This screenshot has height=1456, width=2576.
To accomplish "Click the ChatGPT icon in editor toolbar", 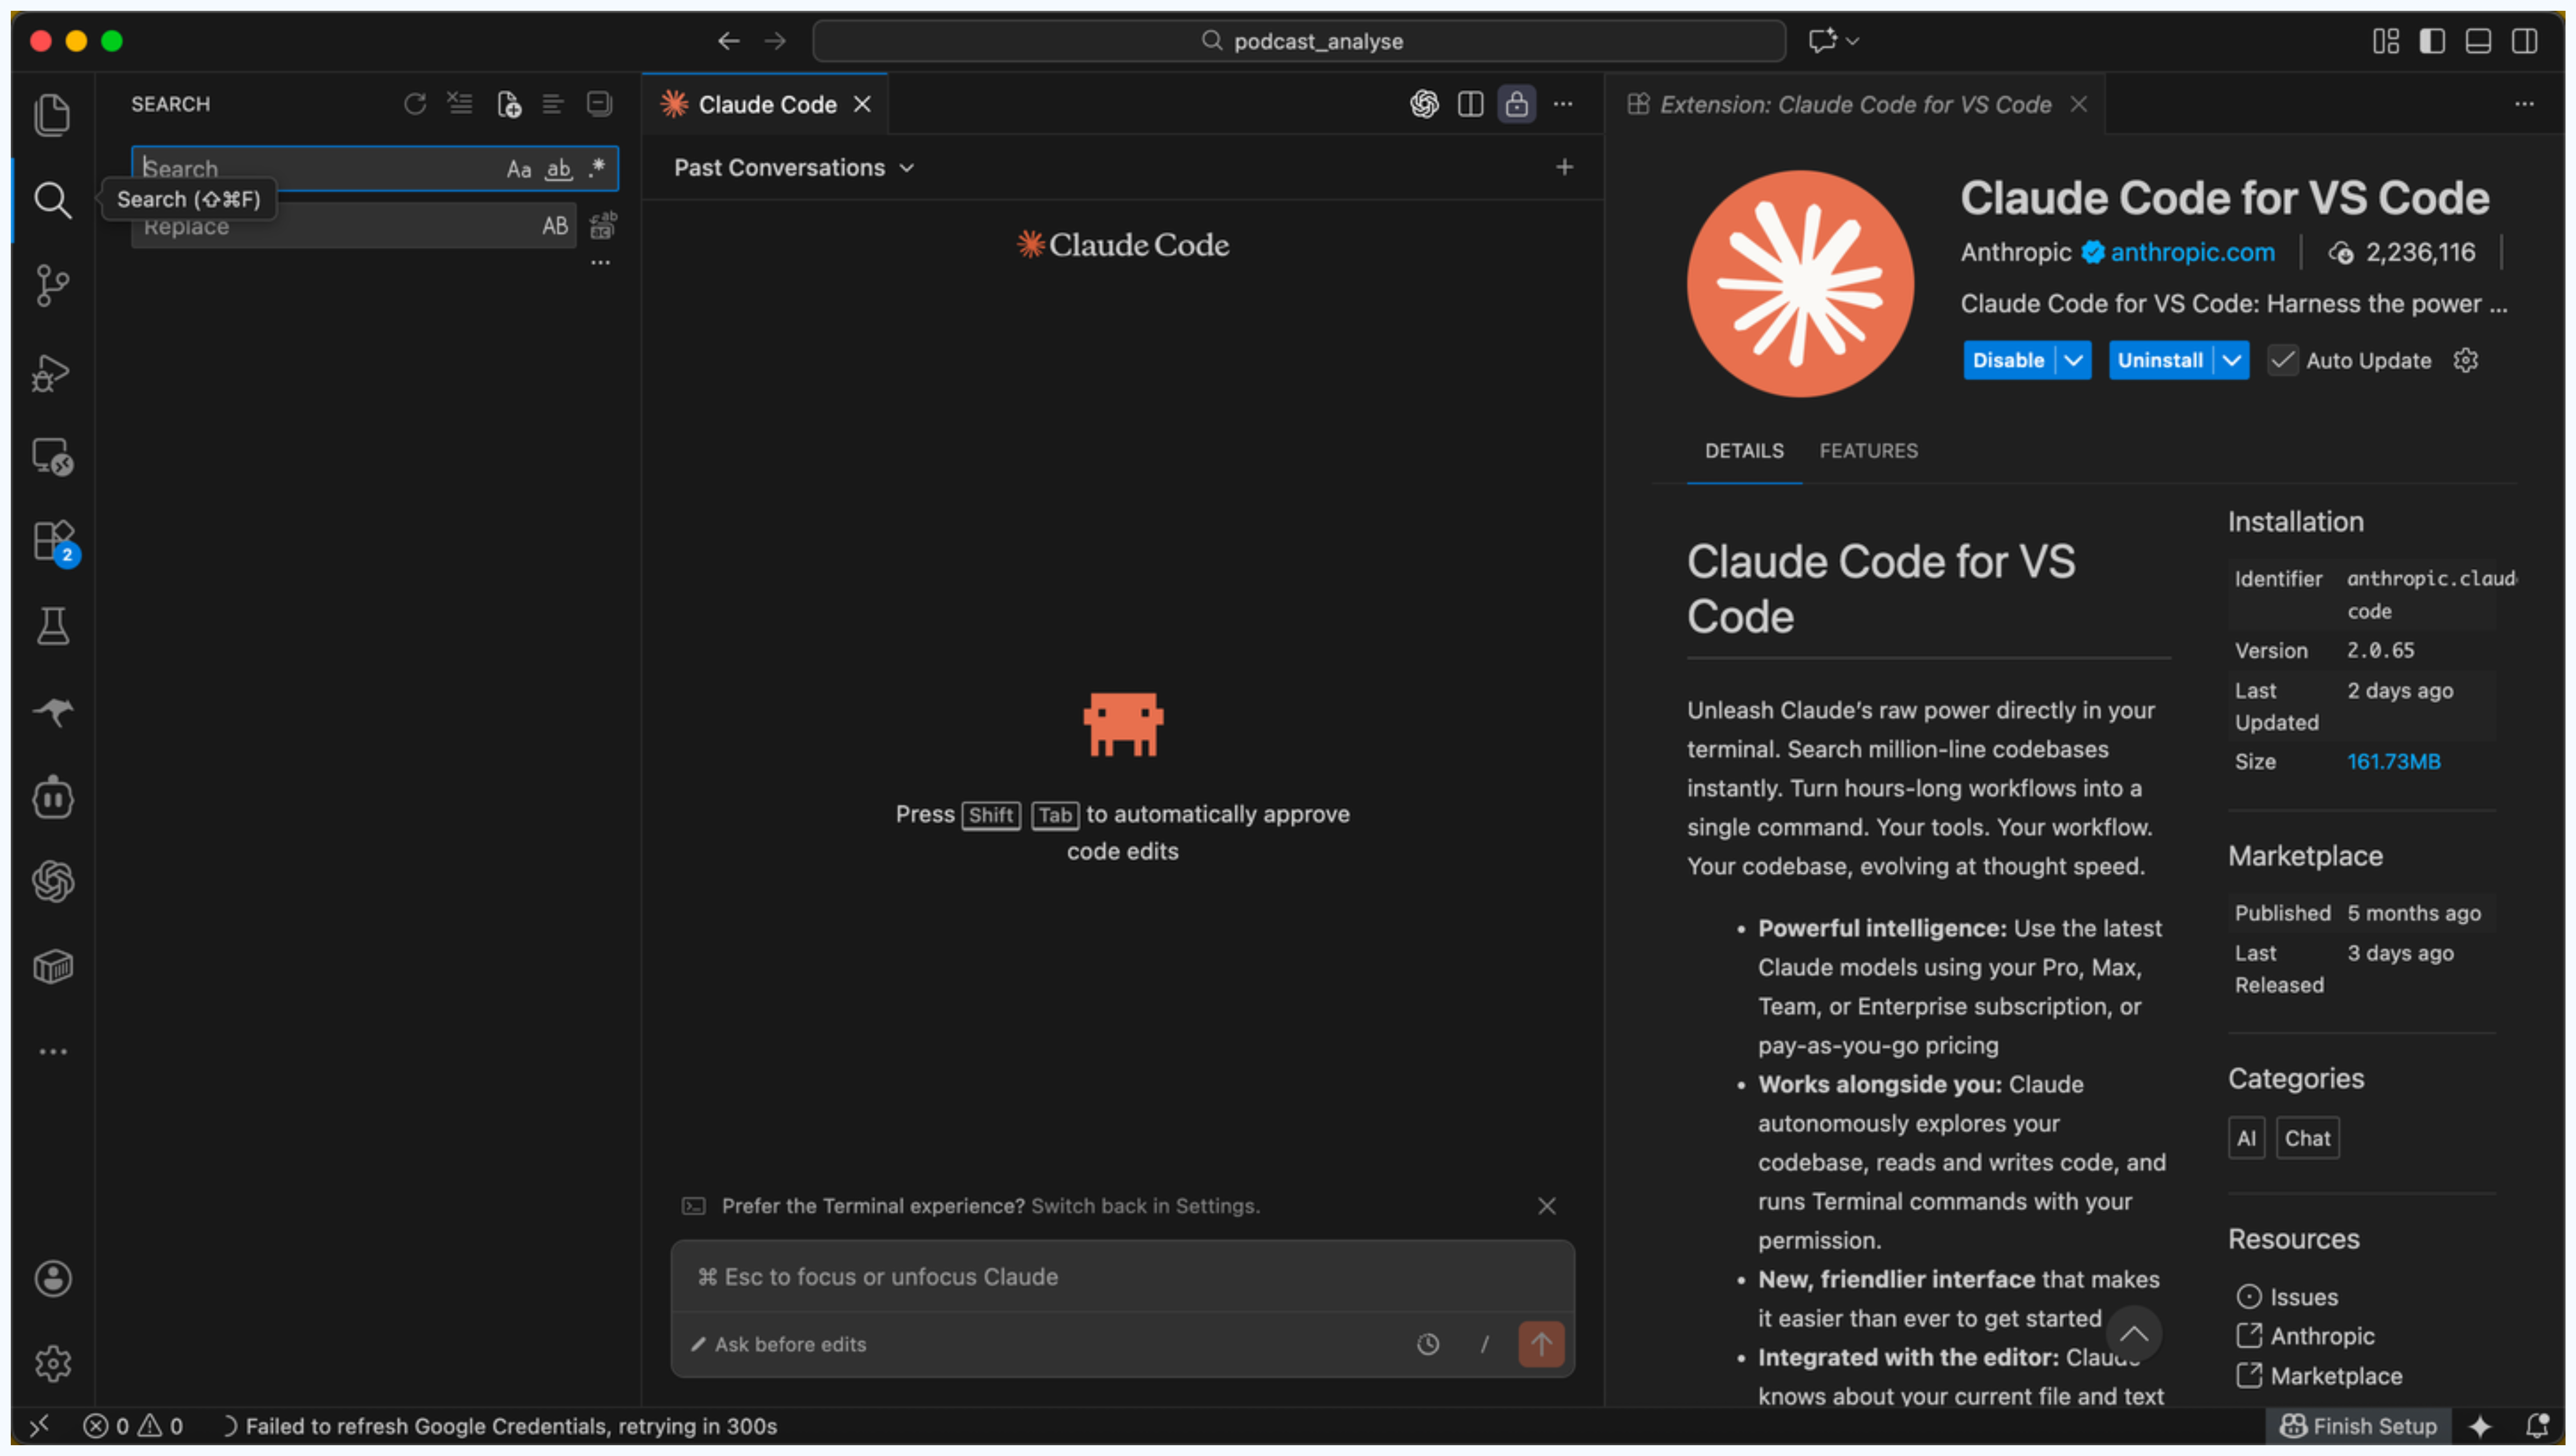I will [x=1424, y=104].
